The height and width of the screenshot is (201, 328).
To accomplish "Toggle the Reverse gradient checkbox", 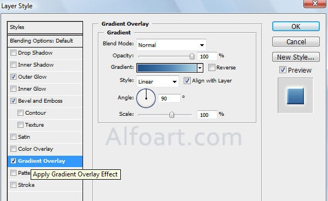I will 212,68.
